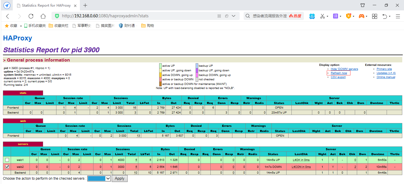Open the 军事野史 bookmark
The image size is (404, 184).
pyautogui.click(x=82, y=26)
